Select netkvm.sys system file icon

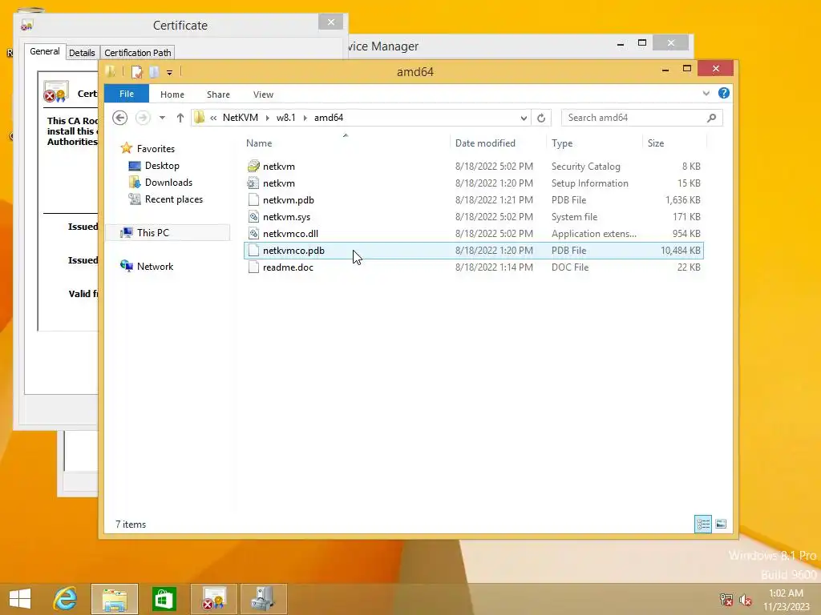point(253,216)
